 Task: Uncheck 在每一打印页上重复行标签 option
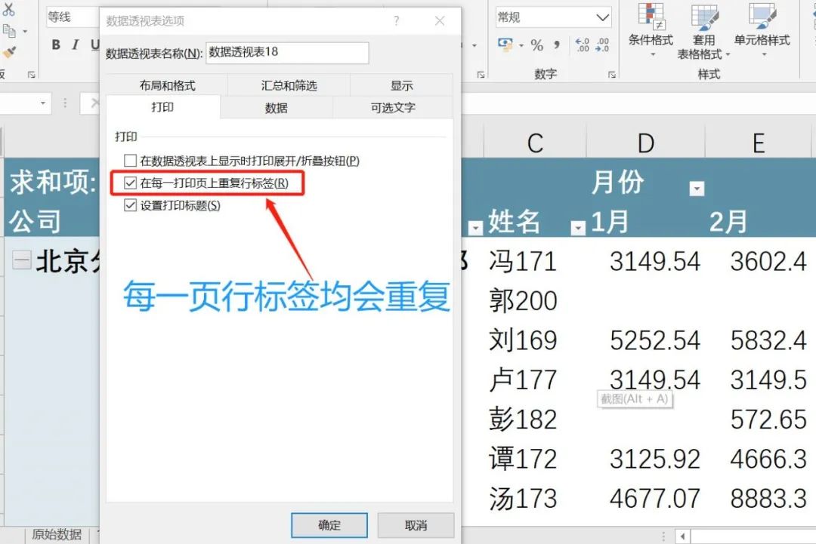tap(128, 184)
